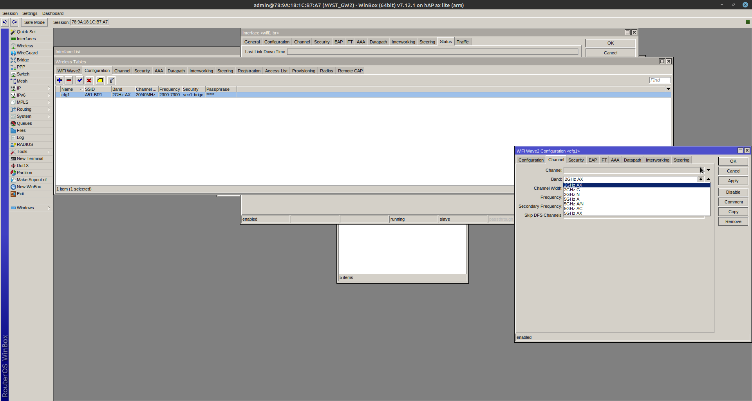Click the Comment button
Screen dimensions: 752x401
point(733,201)
